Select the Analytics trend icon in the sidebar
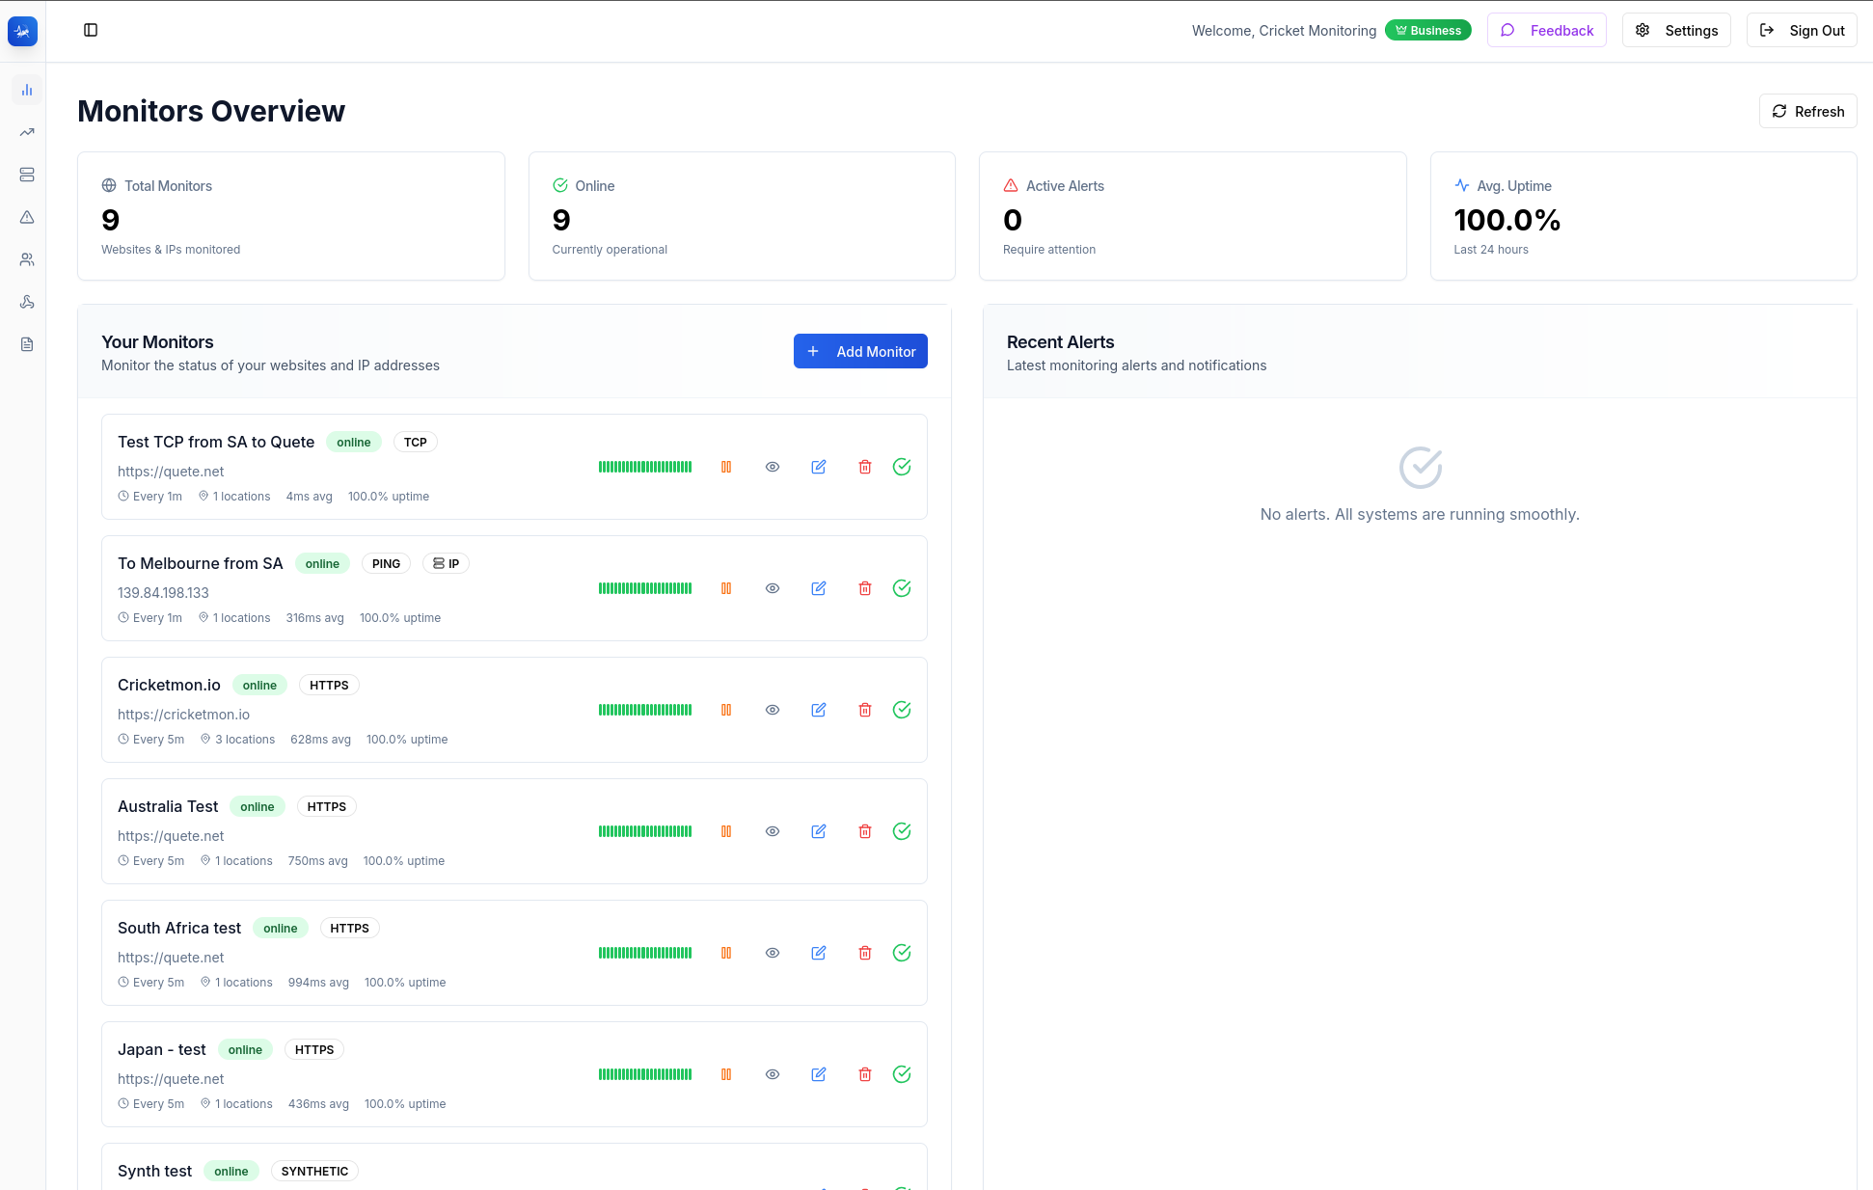Viewport: 1873px width, 1190px height. (26, 132)
